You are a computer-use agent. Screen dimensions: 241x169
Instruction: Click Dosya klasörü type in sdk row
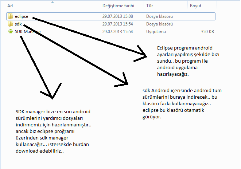(x=159, y=24)
